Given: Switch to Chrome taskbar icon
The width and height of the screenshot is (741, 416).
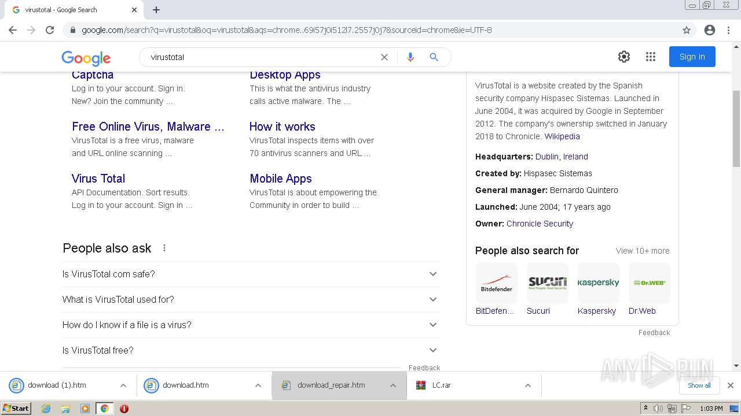Looking at the screenshot, I should tap(104, 408).
